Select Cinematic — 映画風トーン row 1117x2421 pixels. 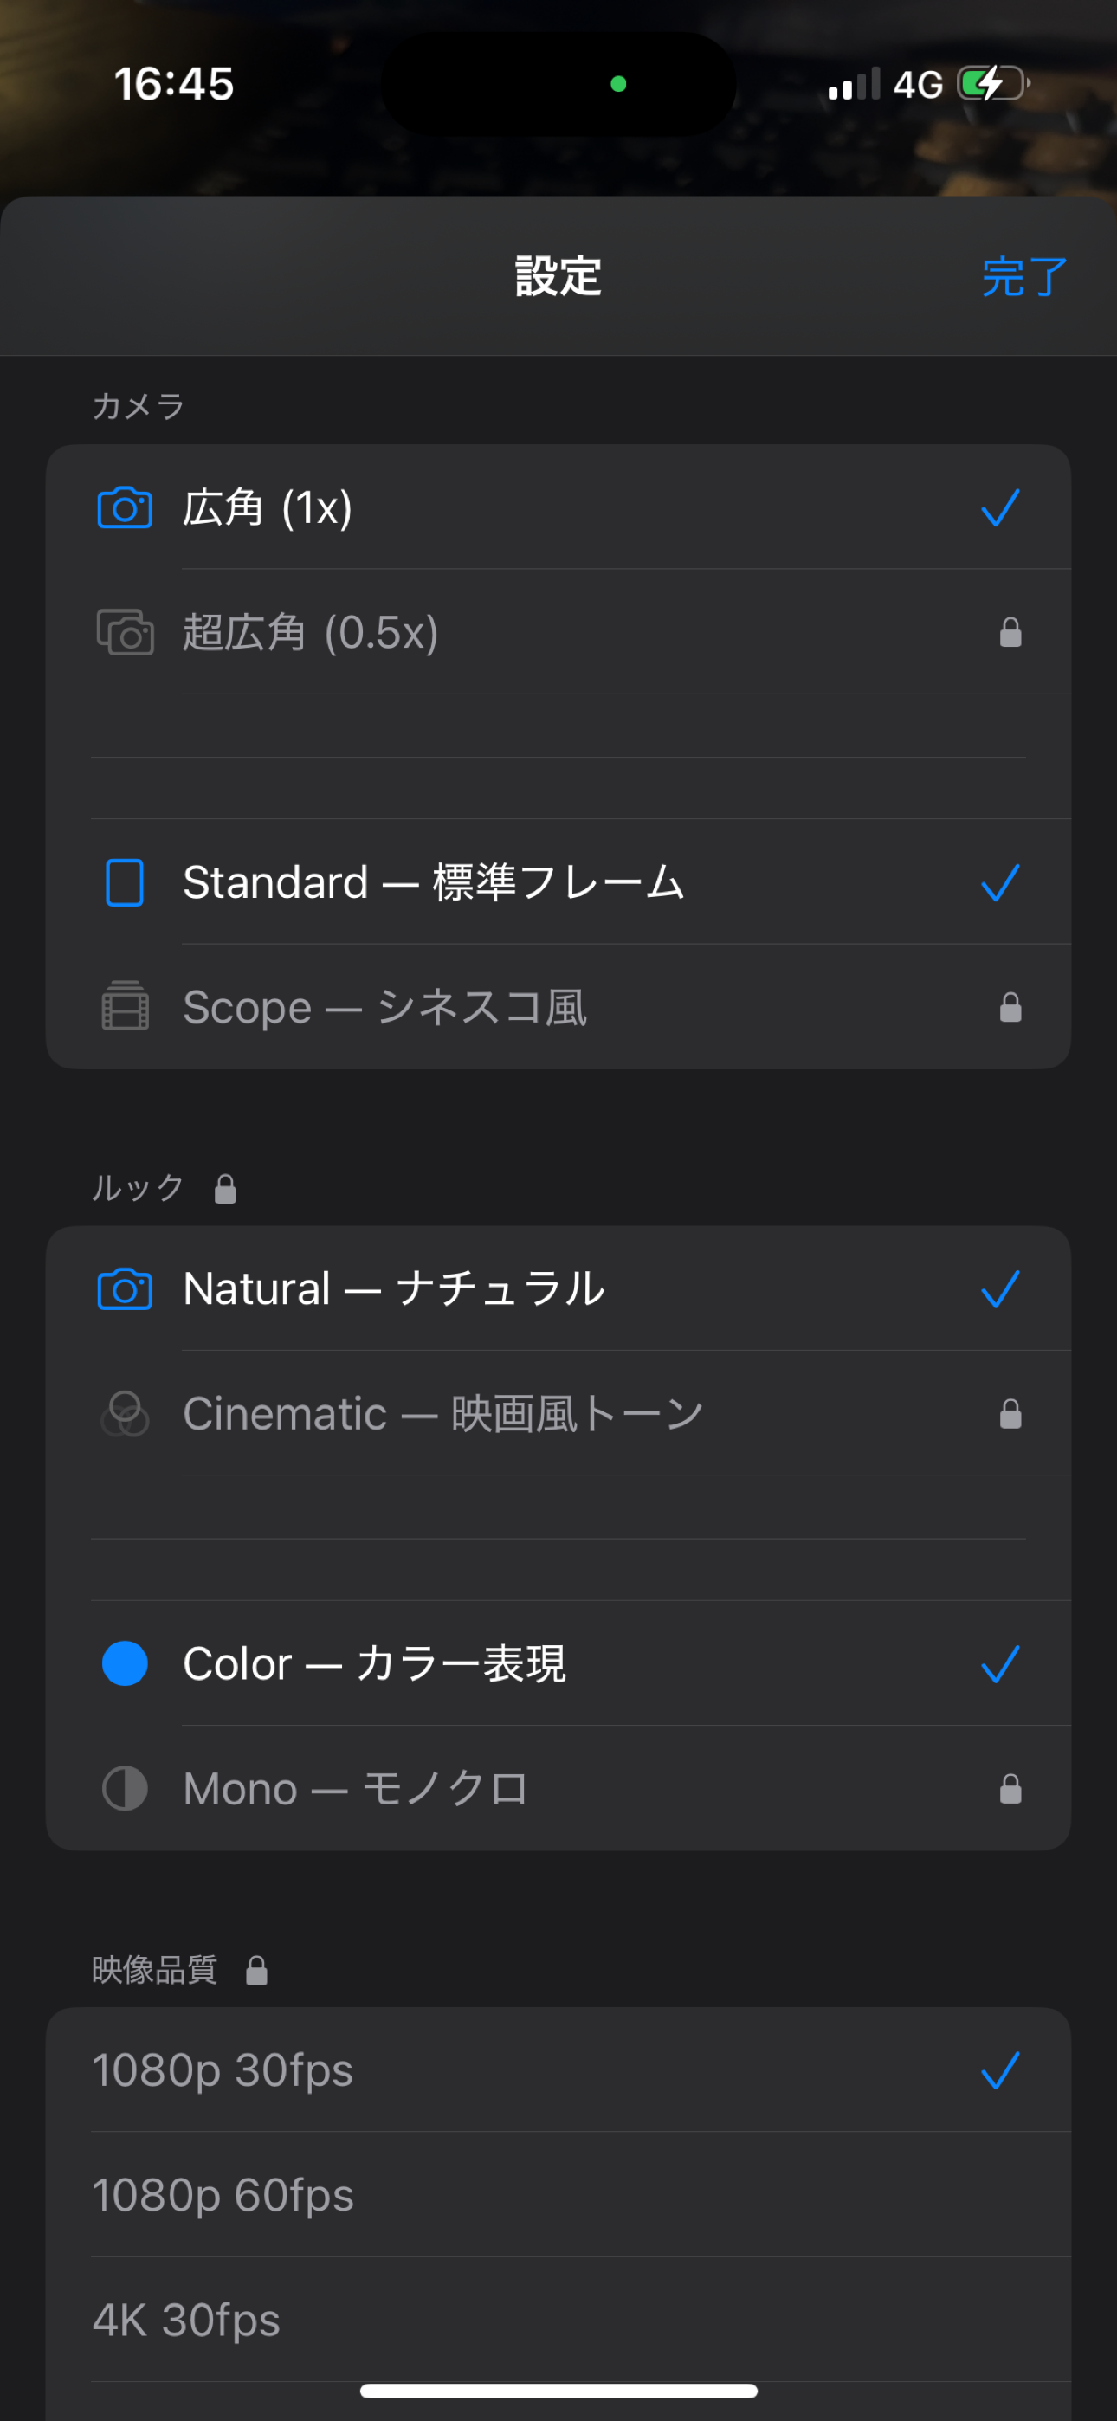(558, 1412)
